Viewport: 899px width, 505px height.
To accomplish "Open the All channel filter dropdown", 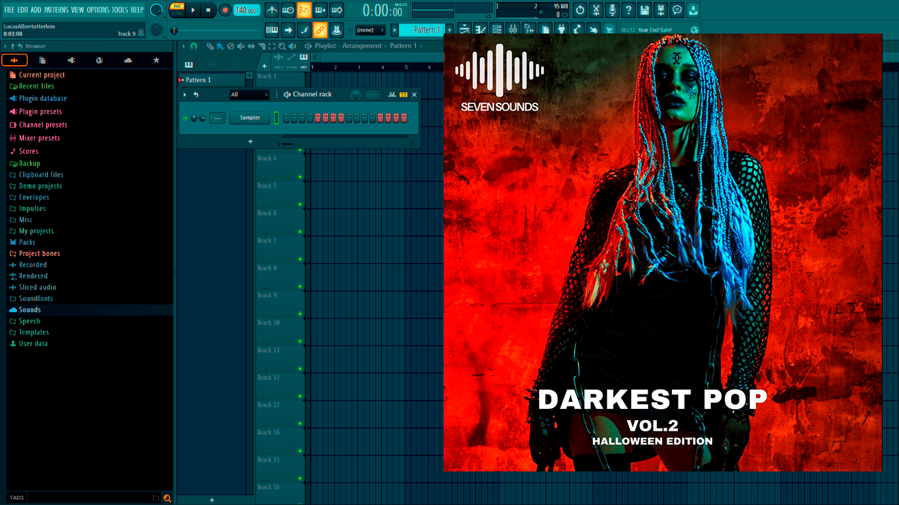I will click(249, 95).
